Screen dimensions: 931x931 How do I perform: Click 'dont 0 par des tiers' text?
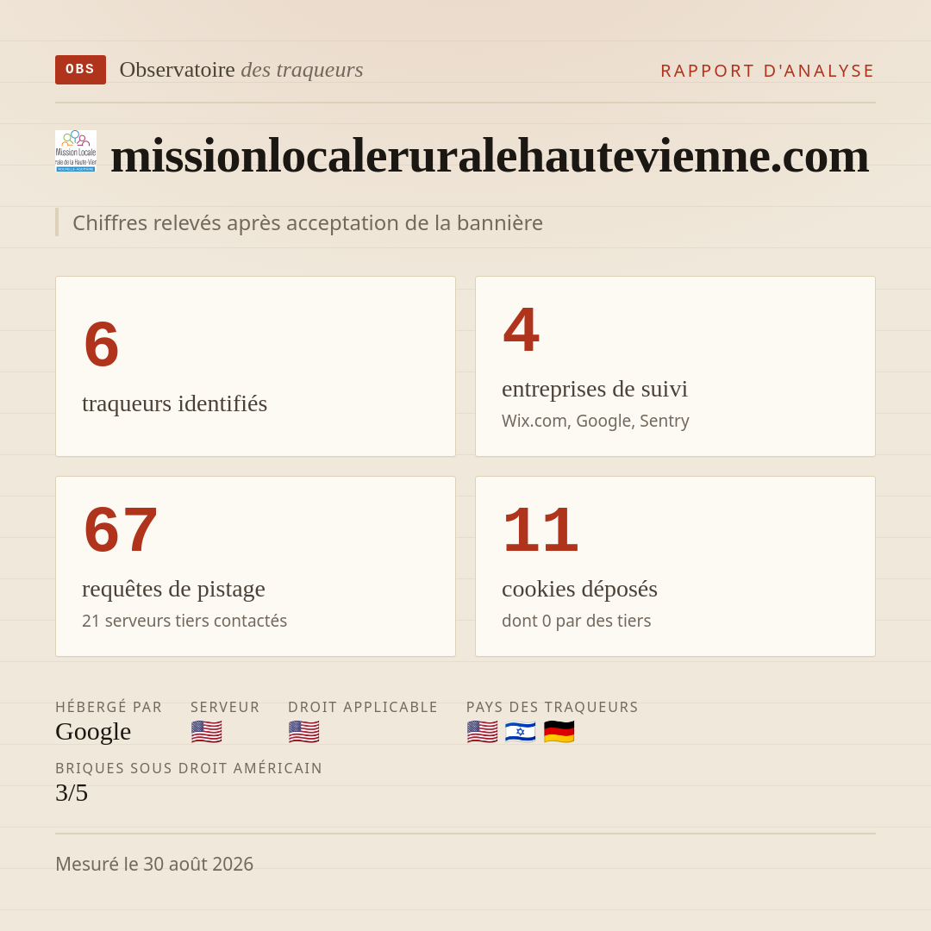tap(577, 621)
